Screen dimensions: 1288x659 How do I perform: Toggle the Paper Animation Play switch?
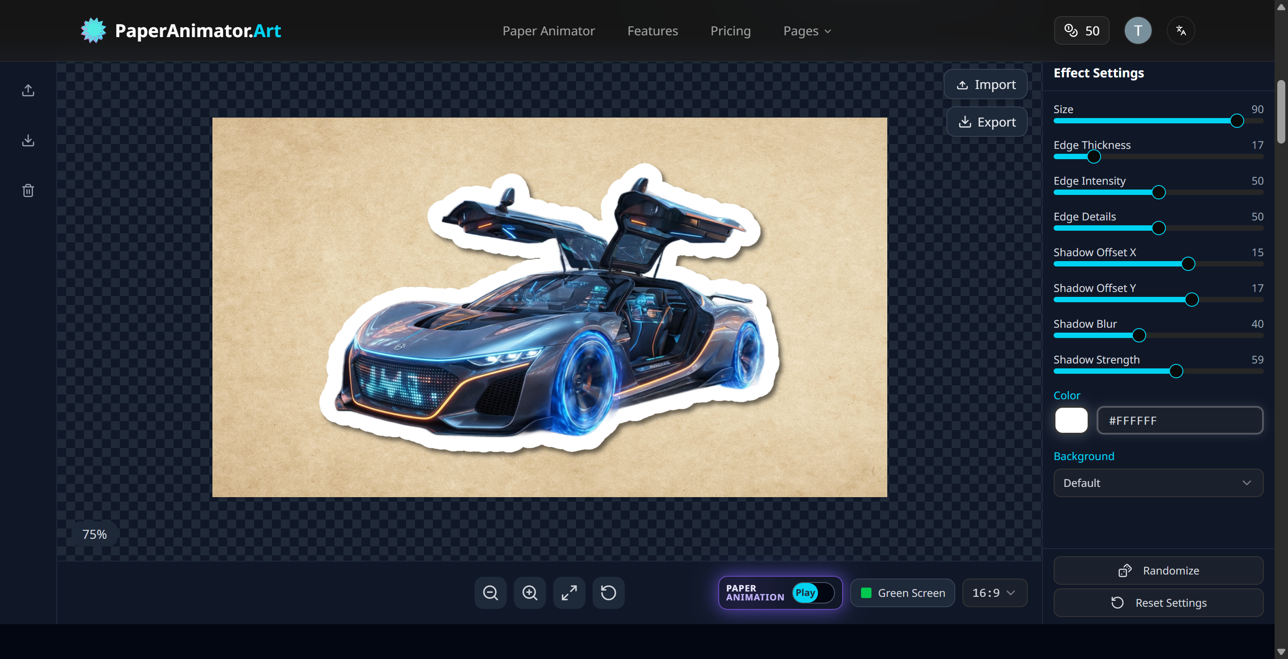pos(813,593)
